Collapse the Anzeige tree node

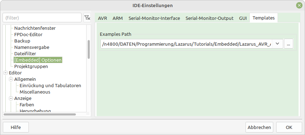[x=11, y=99]
